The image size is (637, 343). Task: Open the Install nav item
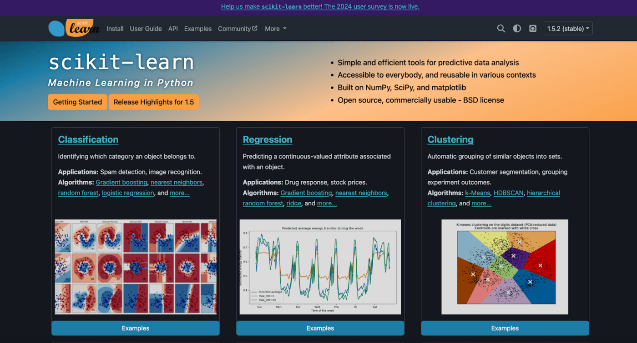pos(115,29)
